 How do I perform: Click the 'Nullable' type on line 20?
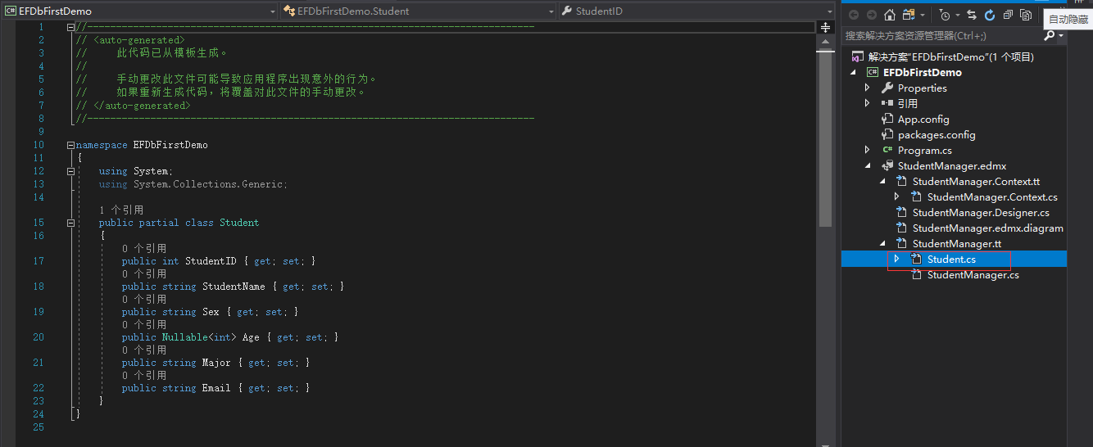click(x=185, y=337)
